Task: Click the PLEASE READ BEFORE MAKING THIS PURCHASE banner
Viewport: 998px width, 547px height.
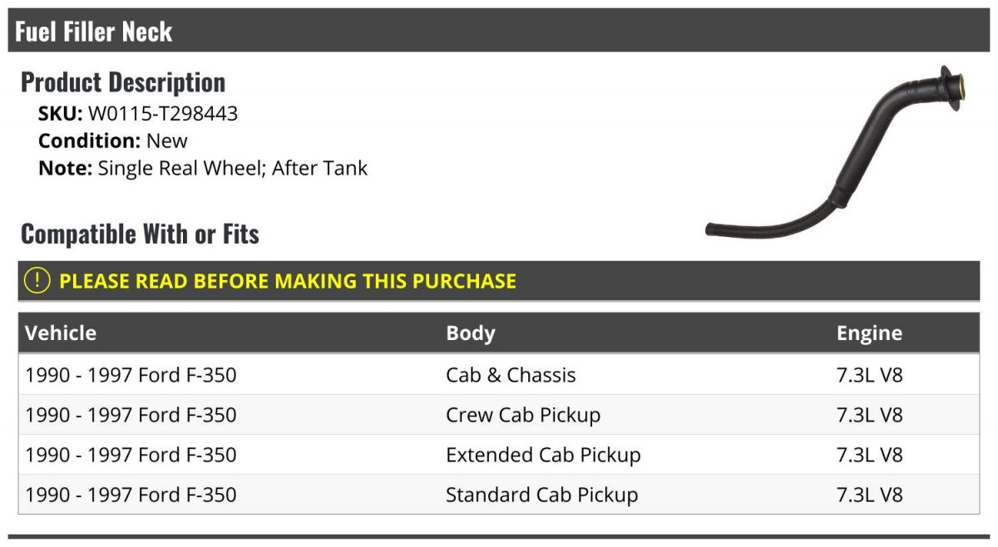Action: point(499,280)
